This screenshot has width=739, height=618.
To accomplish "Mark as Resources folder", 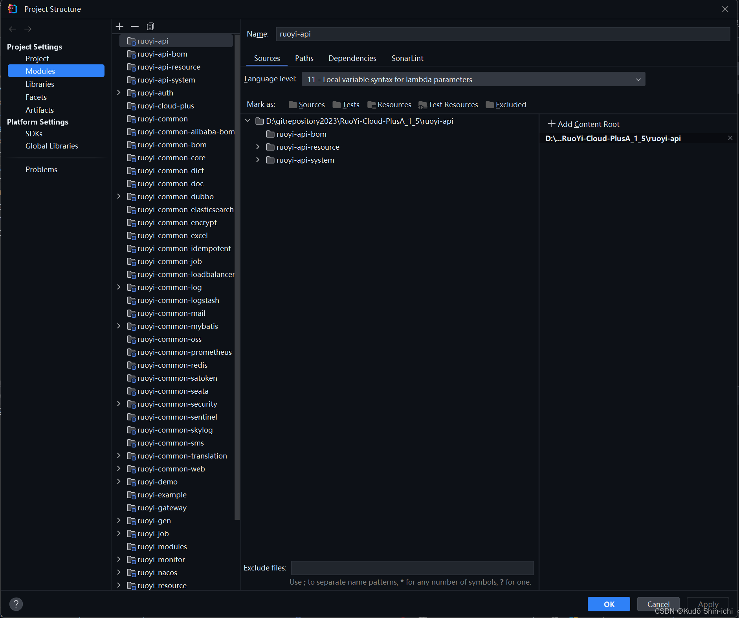I will point(389,105).
